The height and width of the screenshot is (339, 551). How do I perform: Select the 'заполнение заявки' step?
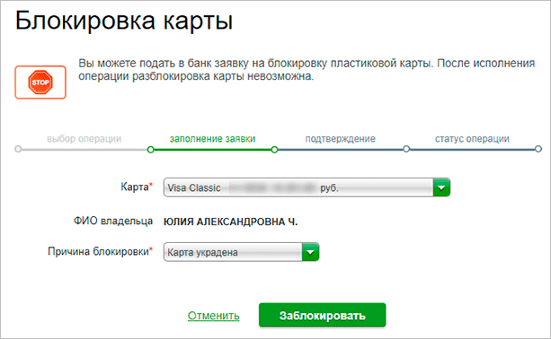213,139
